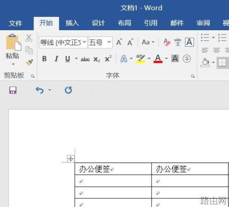Open underline style dropdown arrow

pyautogui.click(x=76, y=59)
